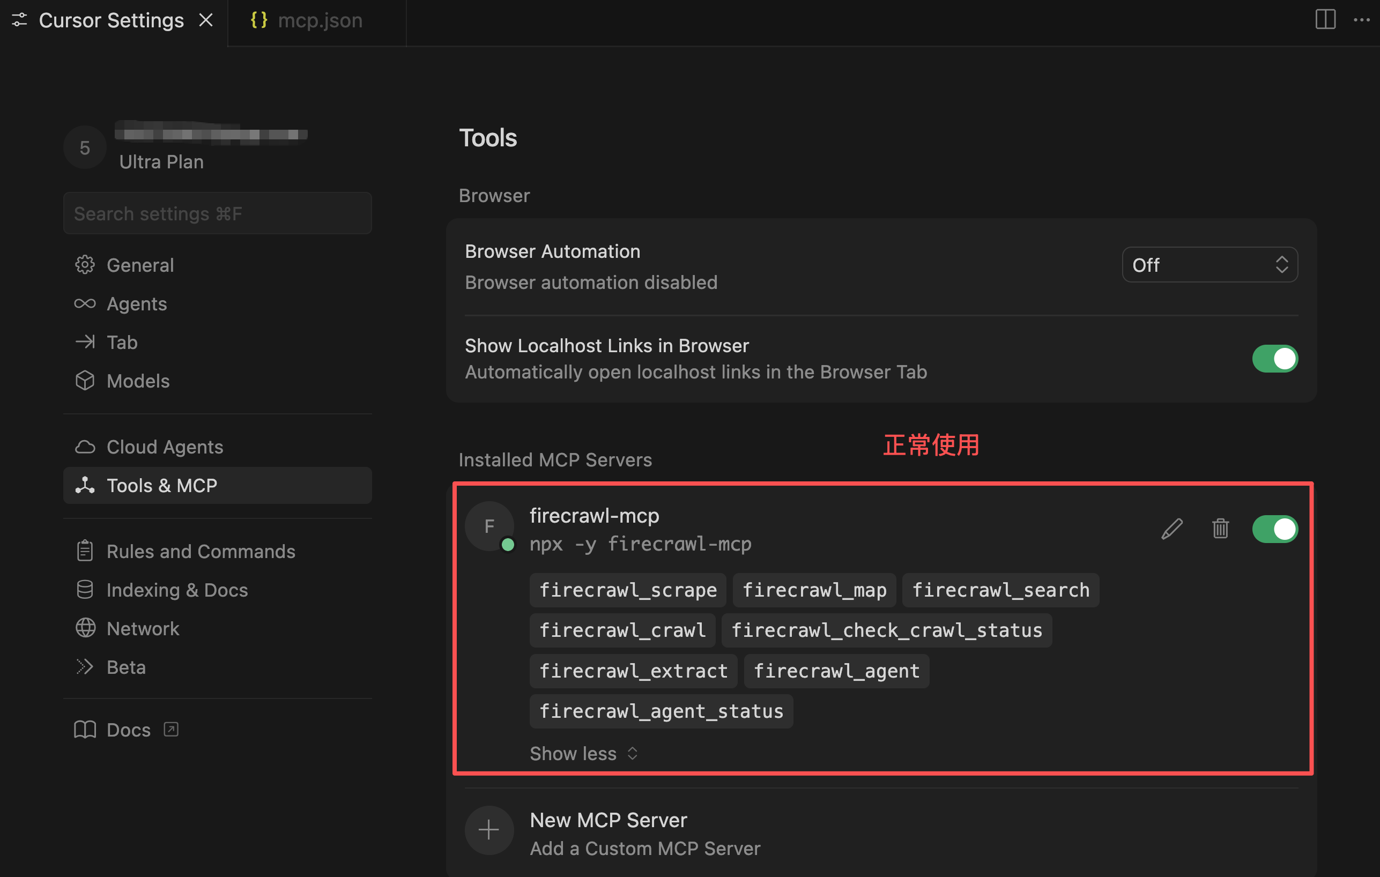The height and width of the screenshot is (877, 1380).
Task: Click the Models cube icon in sidebar
Action: pos(85,381)
